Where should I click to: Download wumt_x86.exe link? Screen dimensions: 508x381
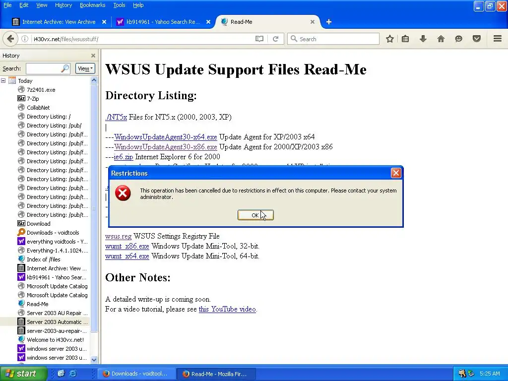pyautogui.click(x=127, y=246)
